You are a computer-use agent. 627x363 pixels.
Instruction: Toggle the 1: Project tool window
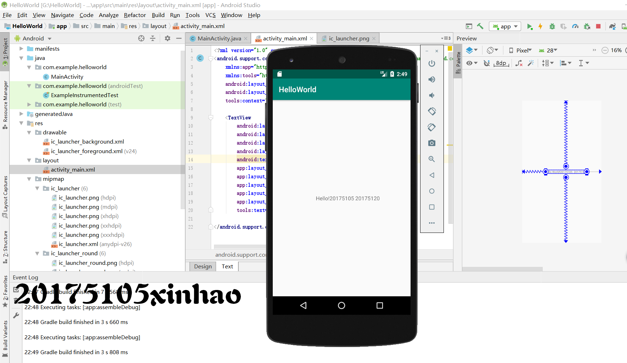click(x=5, y=52)
